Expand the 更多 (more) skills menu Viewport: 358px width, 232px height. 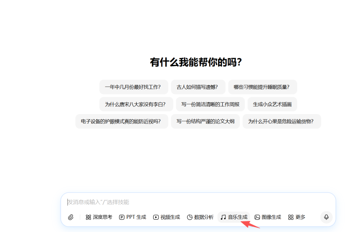click(296, 217)
